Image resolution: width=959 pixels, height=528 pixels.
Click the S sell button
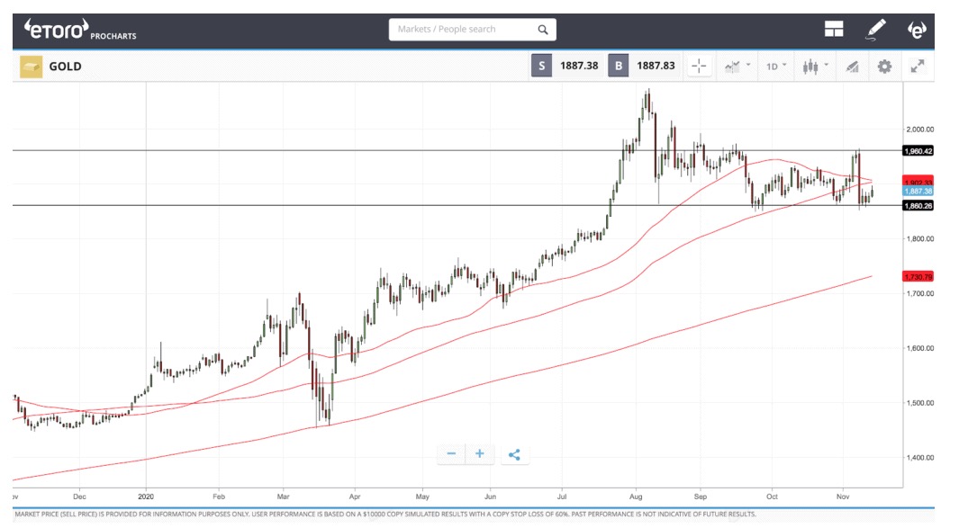541,67
